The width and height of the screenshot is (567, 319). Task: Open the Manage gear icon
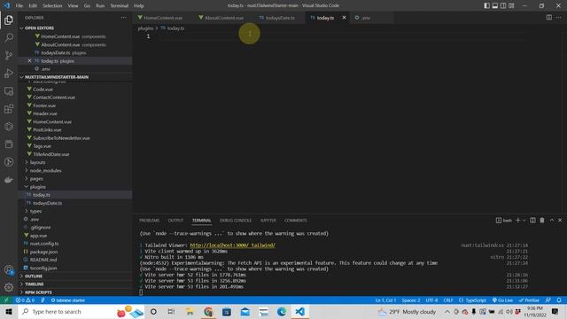[9, 287]
